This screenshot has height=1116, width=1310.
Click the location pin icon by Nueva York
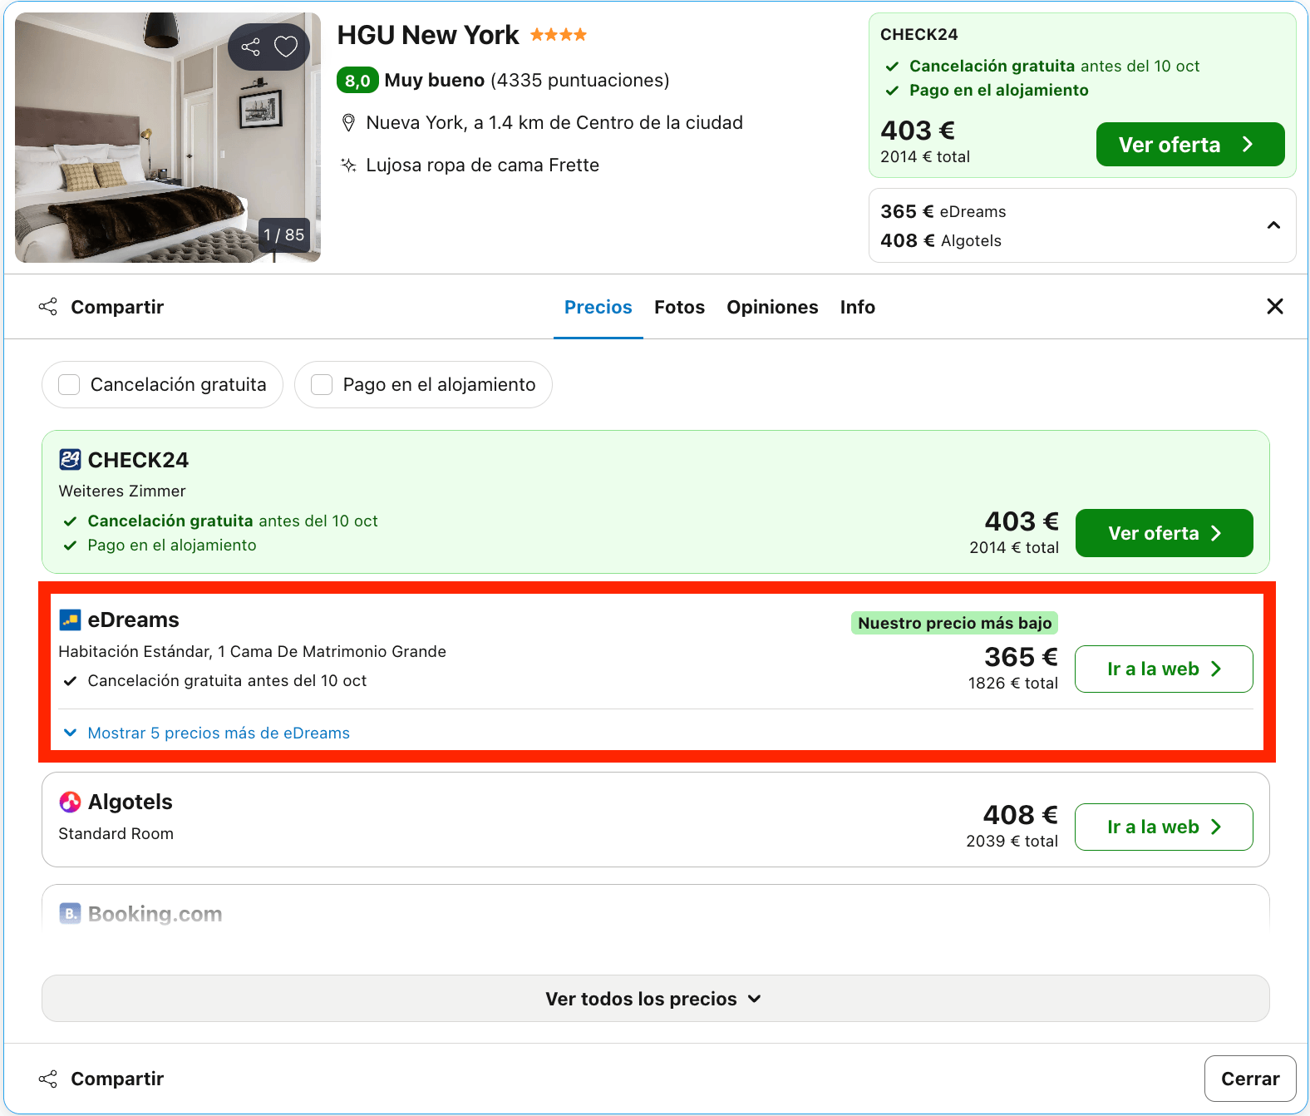349,123
